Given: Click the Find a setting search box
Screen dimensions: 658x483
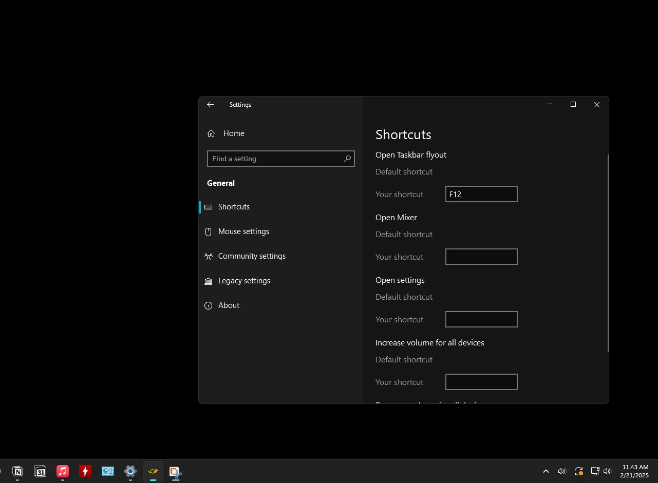Looking at the screenshot, I should click(x=280, y=159).
